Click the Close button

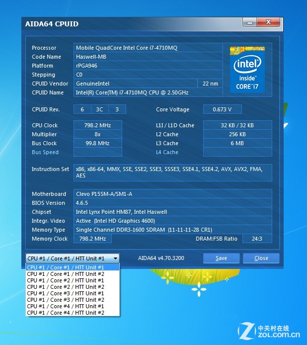point(261,258)
